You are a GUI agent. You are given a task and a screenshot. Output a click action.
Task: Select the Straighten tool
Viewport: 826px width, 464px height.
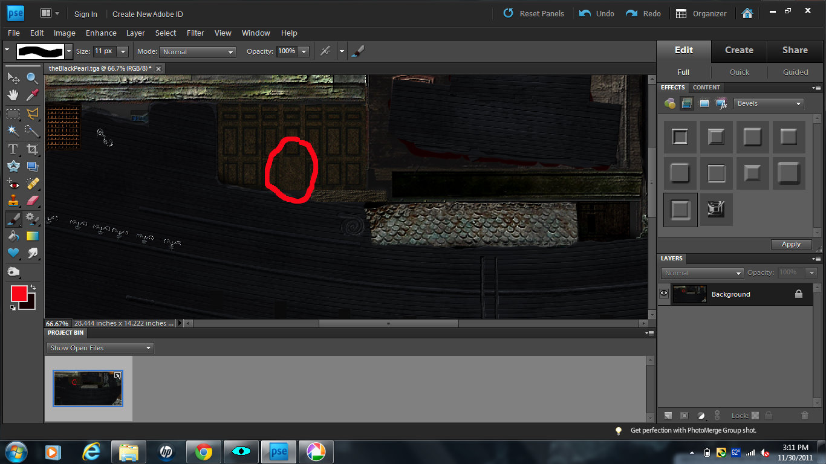(32, 166)
